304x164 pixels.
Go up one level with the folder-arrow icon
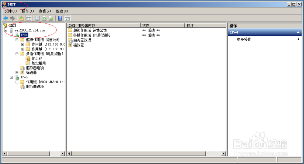21,18
